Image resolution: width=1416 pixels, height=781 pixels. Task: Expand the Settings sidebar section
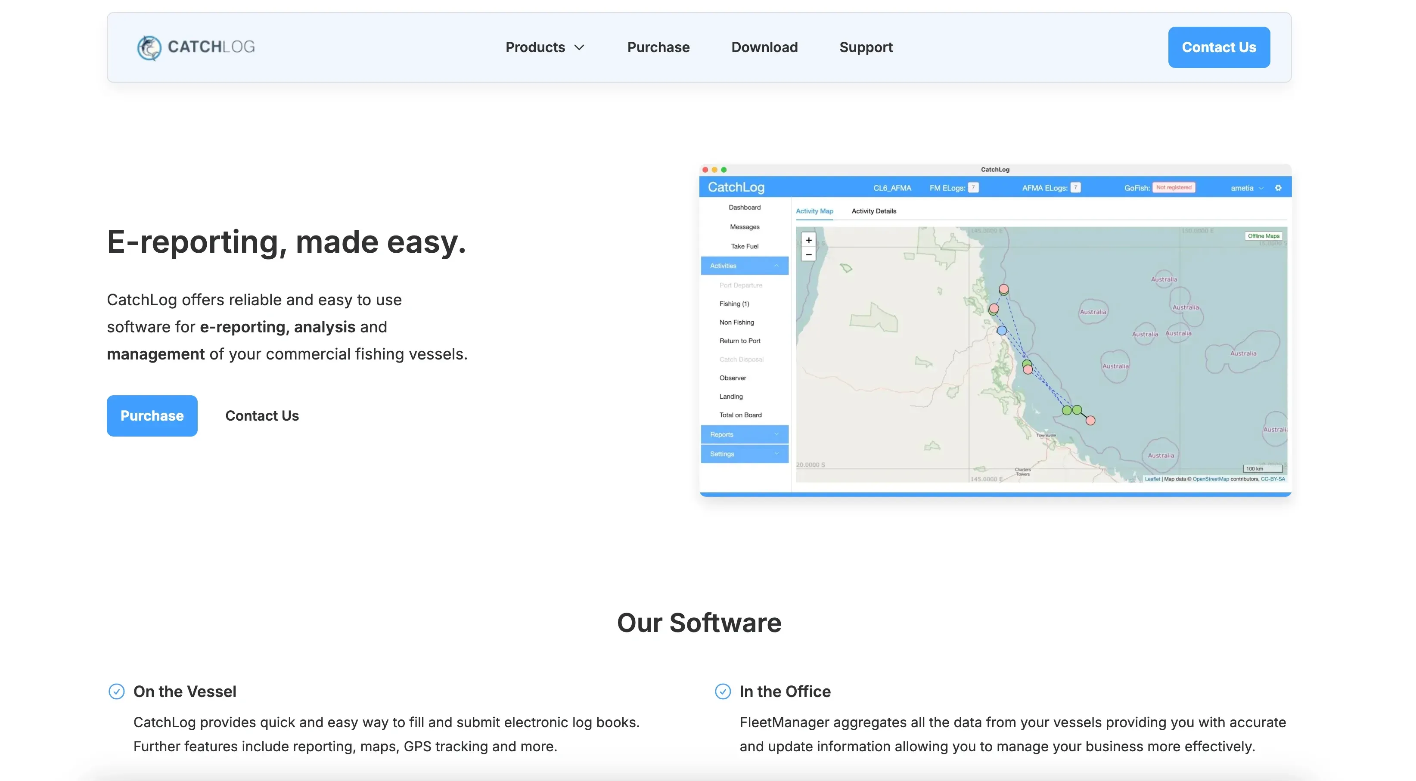pos(744,454)
